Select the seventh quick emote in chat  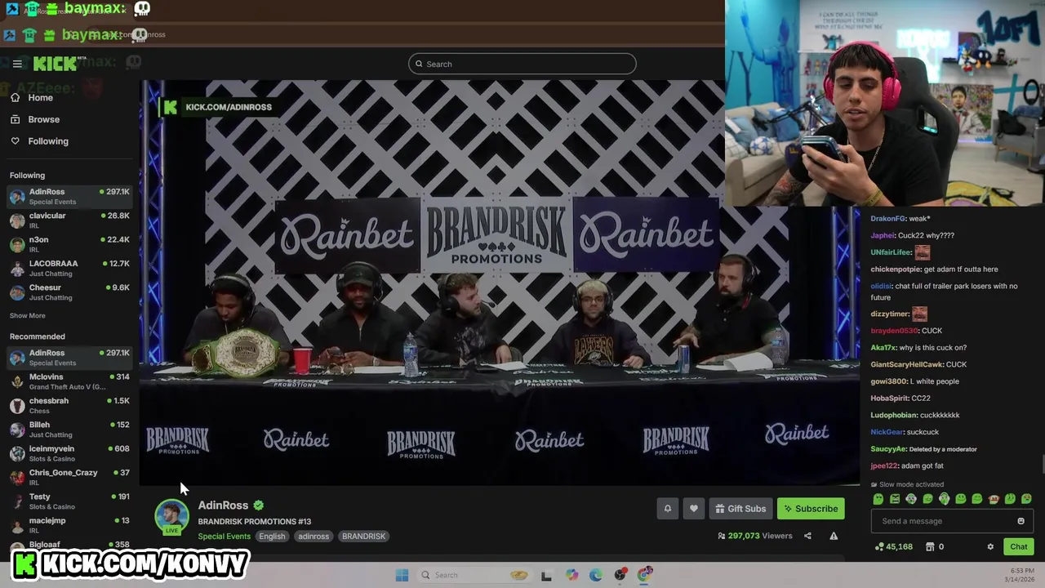(977, 499)
